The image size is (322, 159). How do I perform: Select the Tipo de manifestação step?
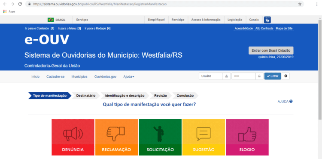coord(50,96)
